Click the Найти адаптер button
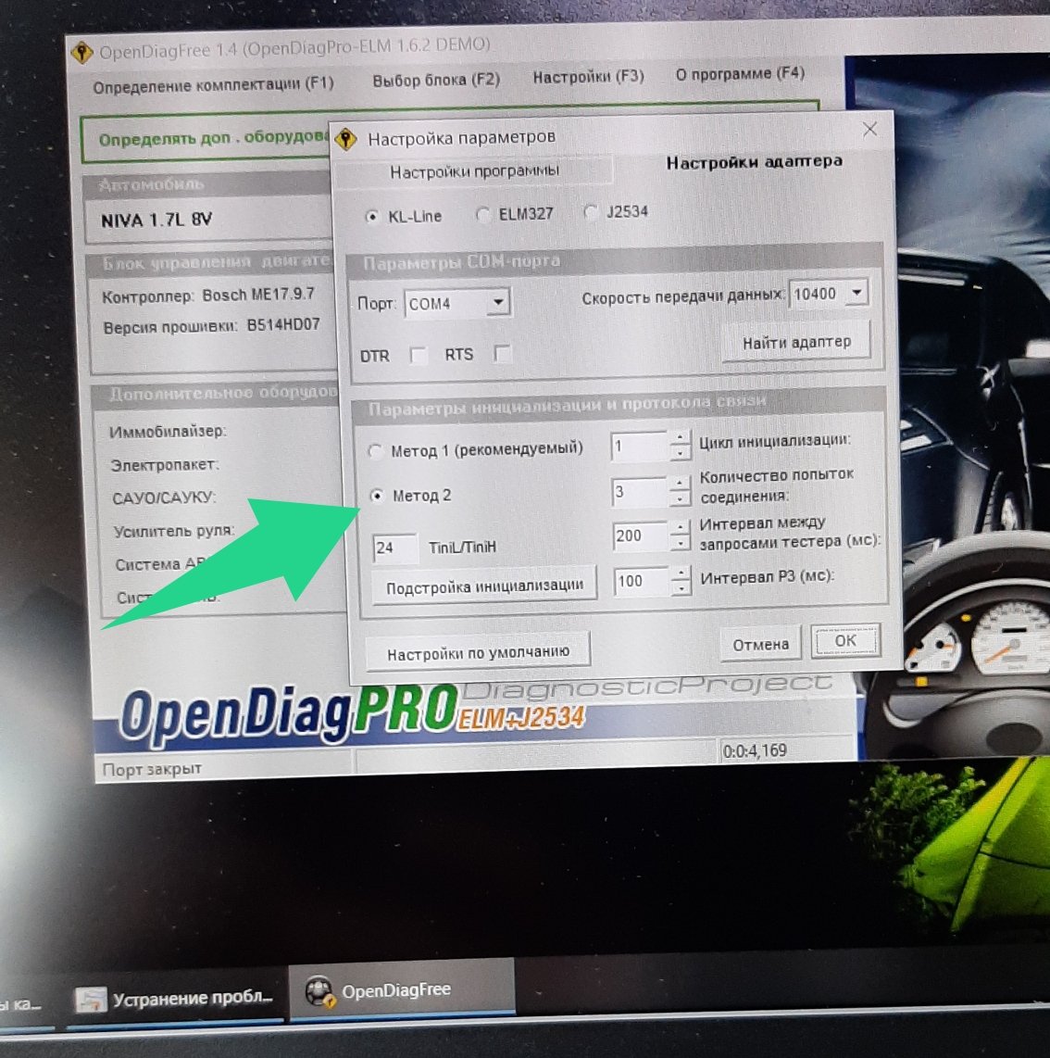The image size is (1050, 1058). point(796,342)
